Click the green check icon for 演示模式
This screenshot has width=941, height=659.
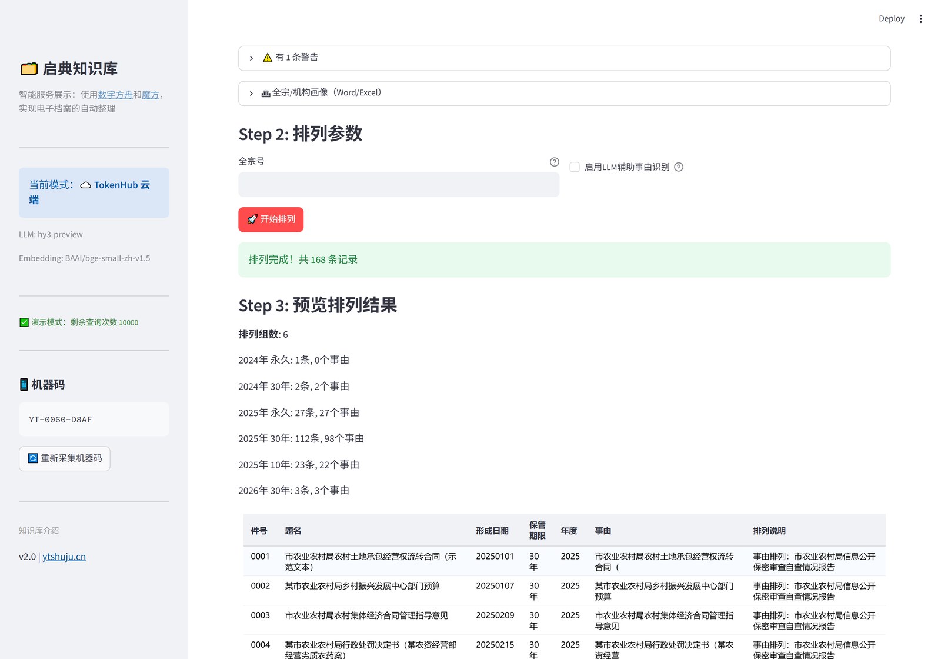[x=24, y=322]
